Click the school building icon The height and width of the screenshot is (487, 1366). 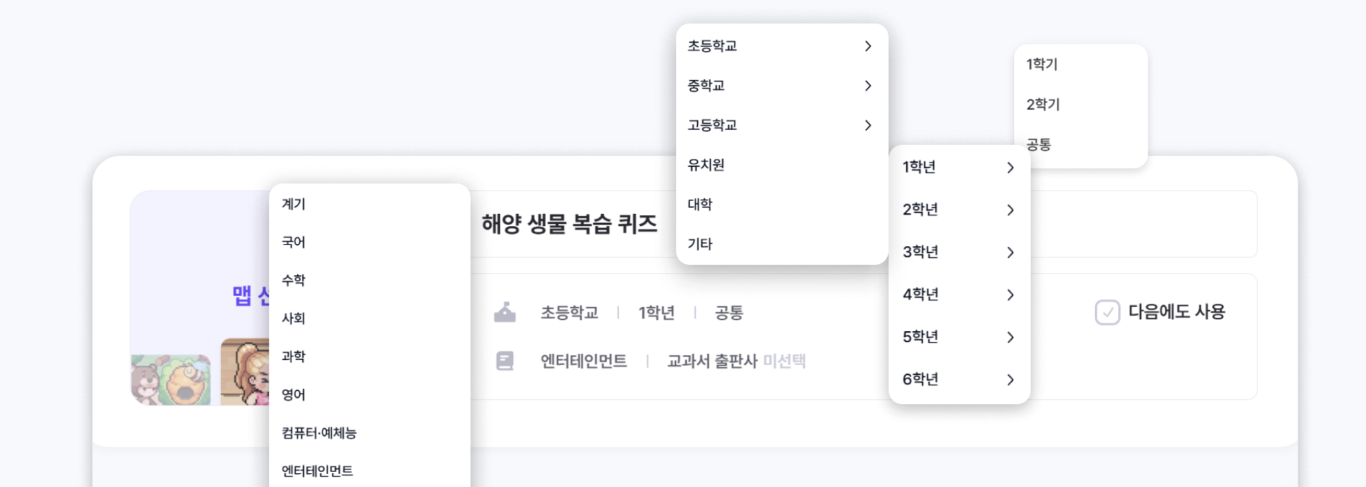[505, 312]
